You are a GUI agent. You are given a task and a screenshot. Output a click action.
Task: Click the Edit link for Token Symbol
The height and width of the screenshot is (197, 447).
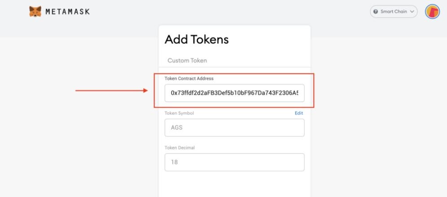(299, 113)
